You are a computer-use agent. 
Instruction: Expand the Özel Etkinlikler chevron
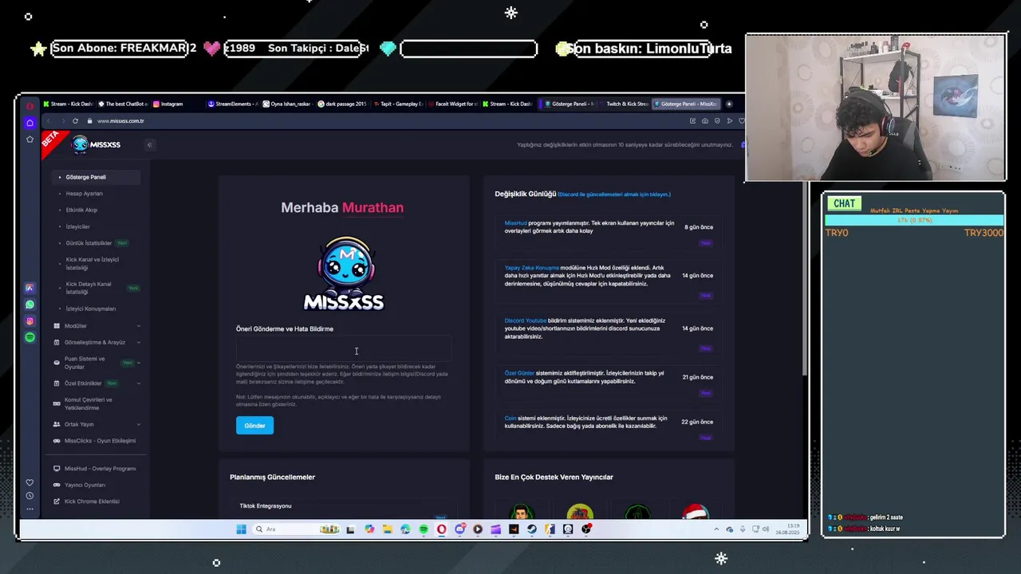138,383
